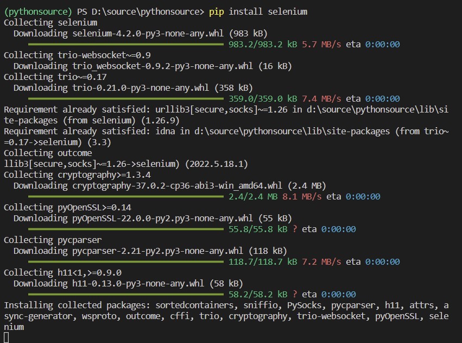Click 'trio-0.21.0-py3-none-any.whl' filename
The width and height of the screenshot is (462, 343).
pos(141,88)
